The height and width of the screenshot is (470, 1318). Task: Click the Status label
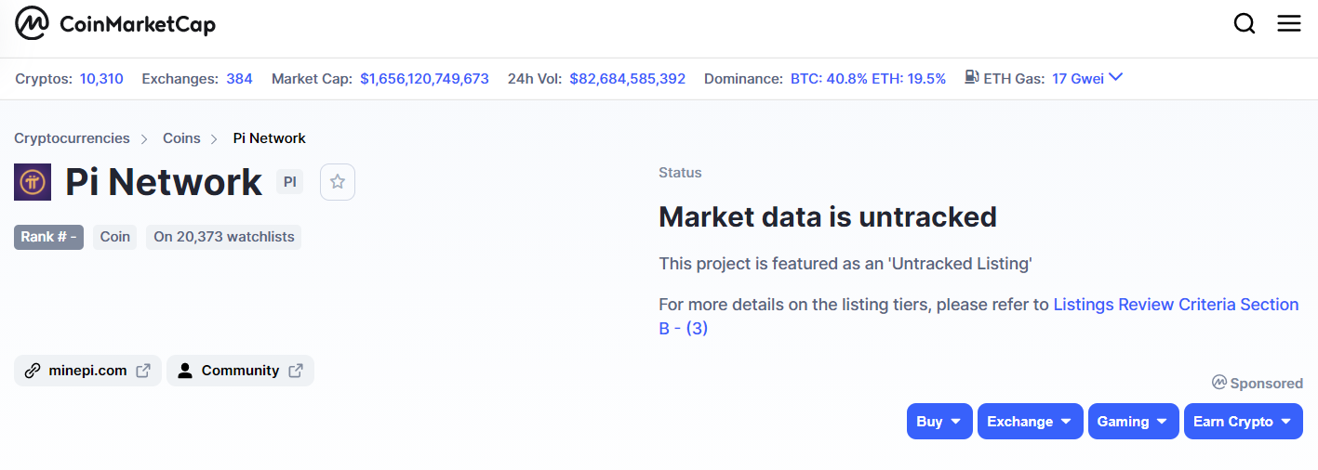click(x=680, y=173)
